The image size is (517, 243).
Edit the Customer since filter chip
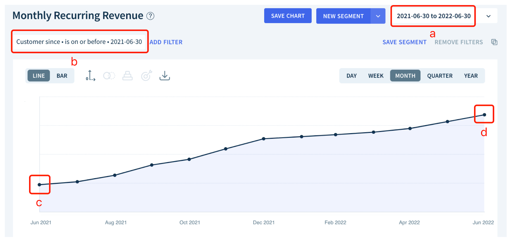coord(79,42)
